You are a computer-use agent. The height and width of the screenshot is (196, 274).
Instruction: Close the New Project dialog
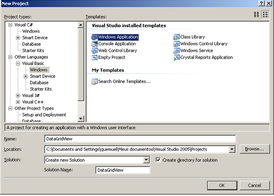269,3
